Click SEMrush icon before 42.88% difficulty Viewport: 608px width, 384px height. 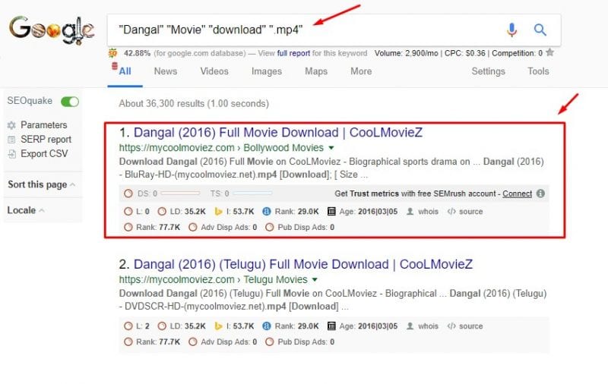(x=112, y=53)
